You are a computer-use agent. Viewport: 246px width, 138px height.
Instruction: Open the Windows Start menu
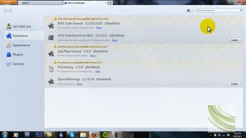coord(5,135)
